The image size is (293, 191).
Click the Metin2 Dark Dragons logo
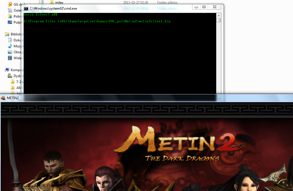coord(178,143)
